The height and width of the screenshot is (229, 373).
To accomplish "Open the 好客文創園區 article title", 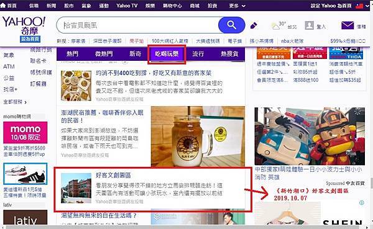I will (114, 175).
